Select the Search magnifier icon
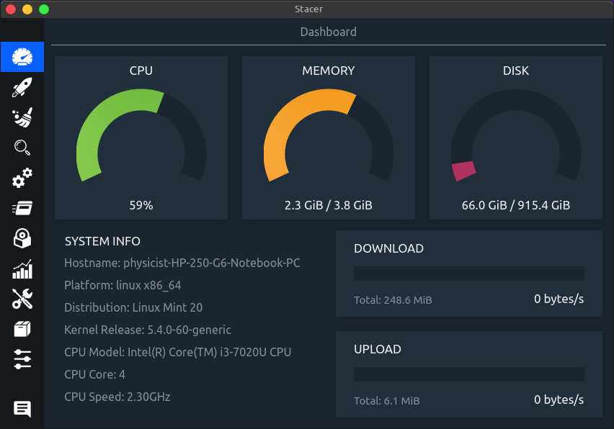The height and width of the screenshot is (429, 614). 22,148
